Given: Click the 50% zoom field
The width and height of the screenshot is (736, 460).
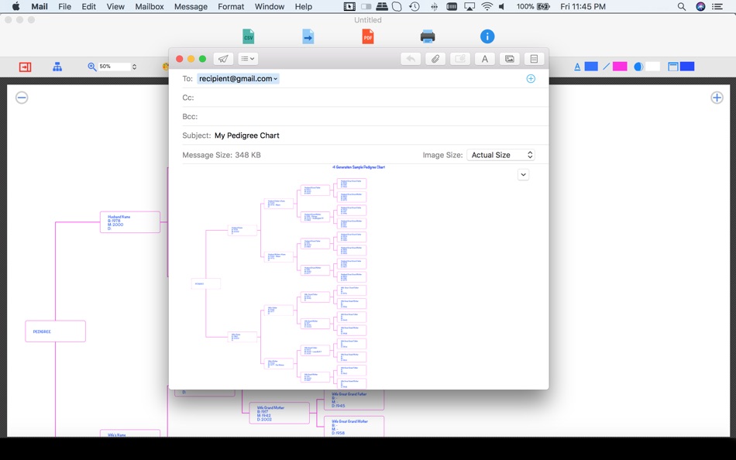Looking at the screenshot, I should pos(114,67).
